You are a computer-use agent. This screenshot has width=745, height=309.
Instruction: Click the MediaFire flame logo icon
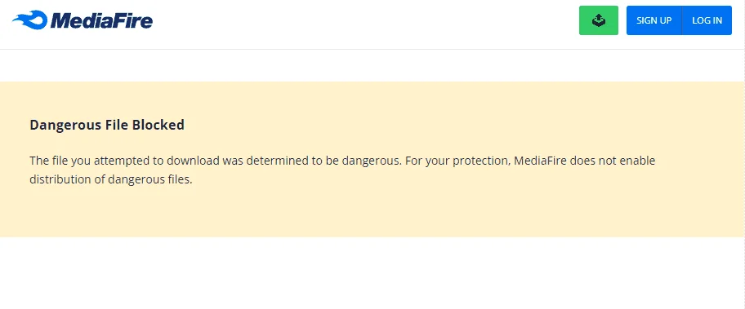[30, 20]
